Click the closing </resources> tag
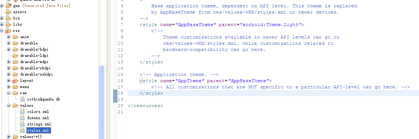 (145, 106)
